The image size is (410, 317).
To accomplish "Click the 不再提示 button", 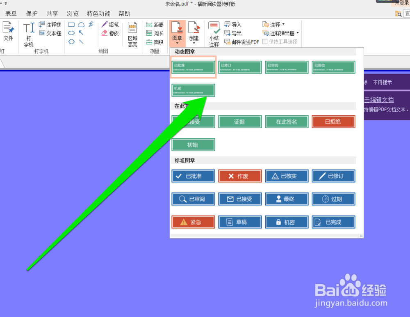I will (382, 82).
